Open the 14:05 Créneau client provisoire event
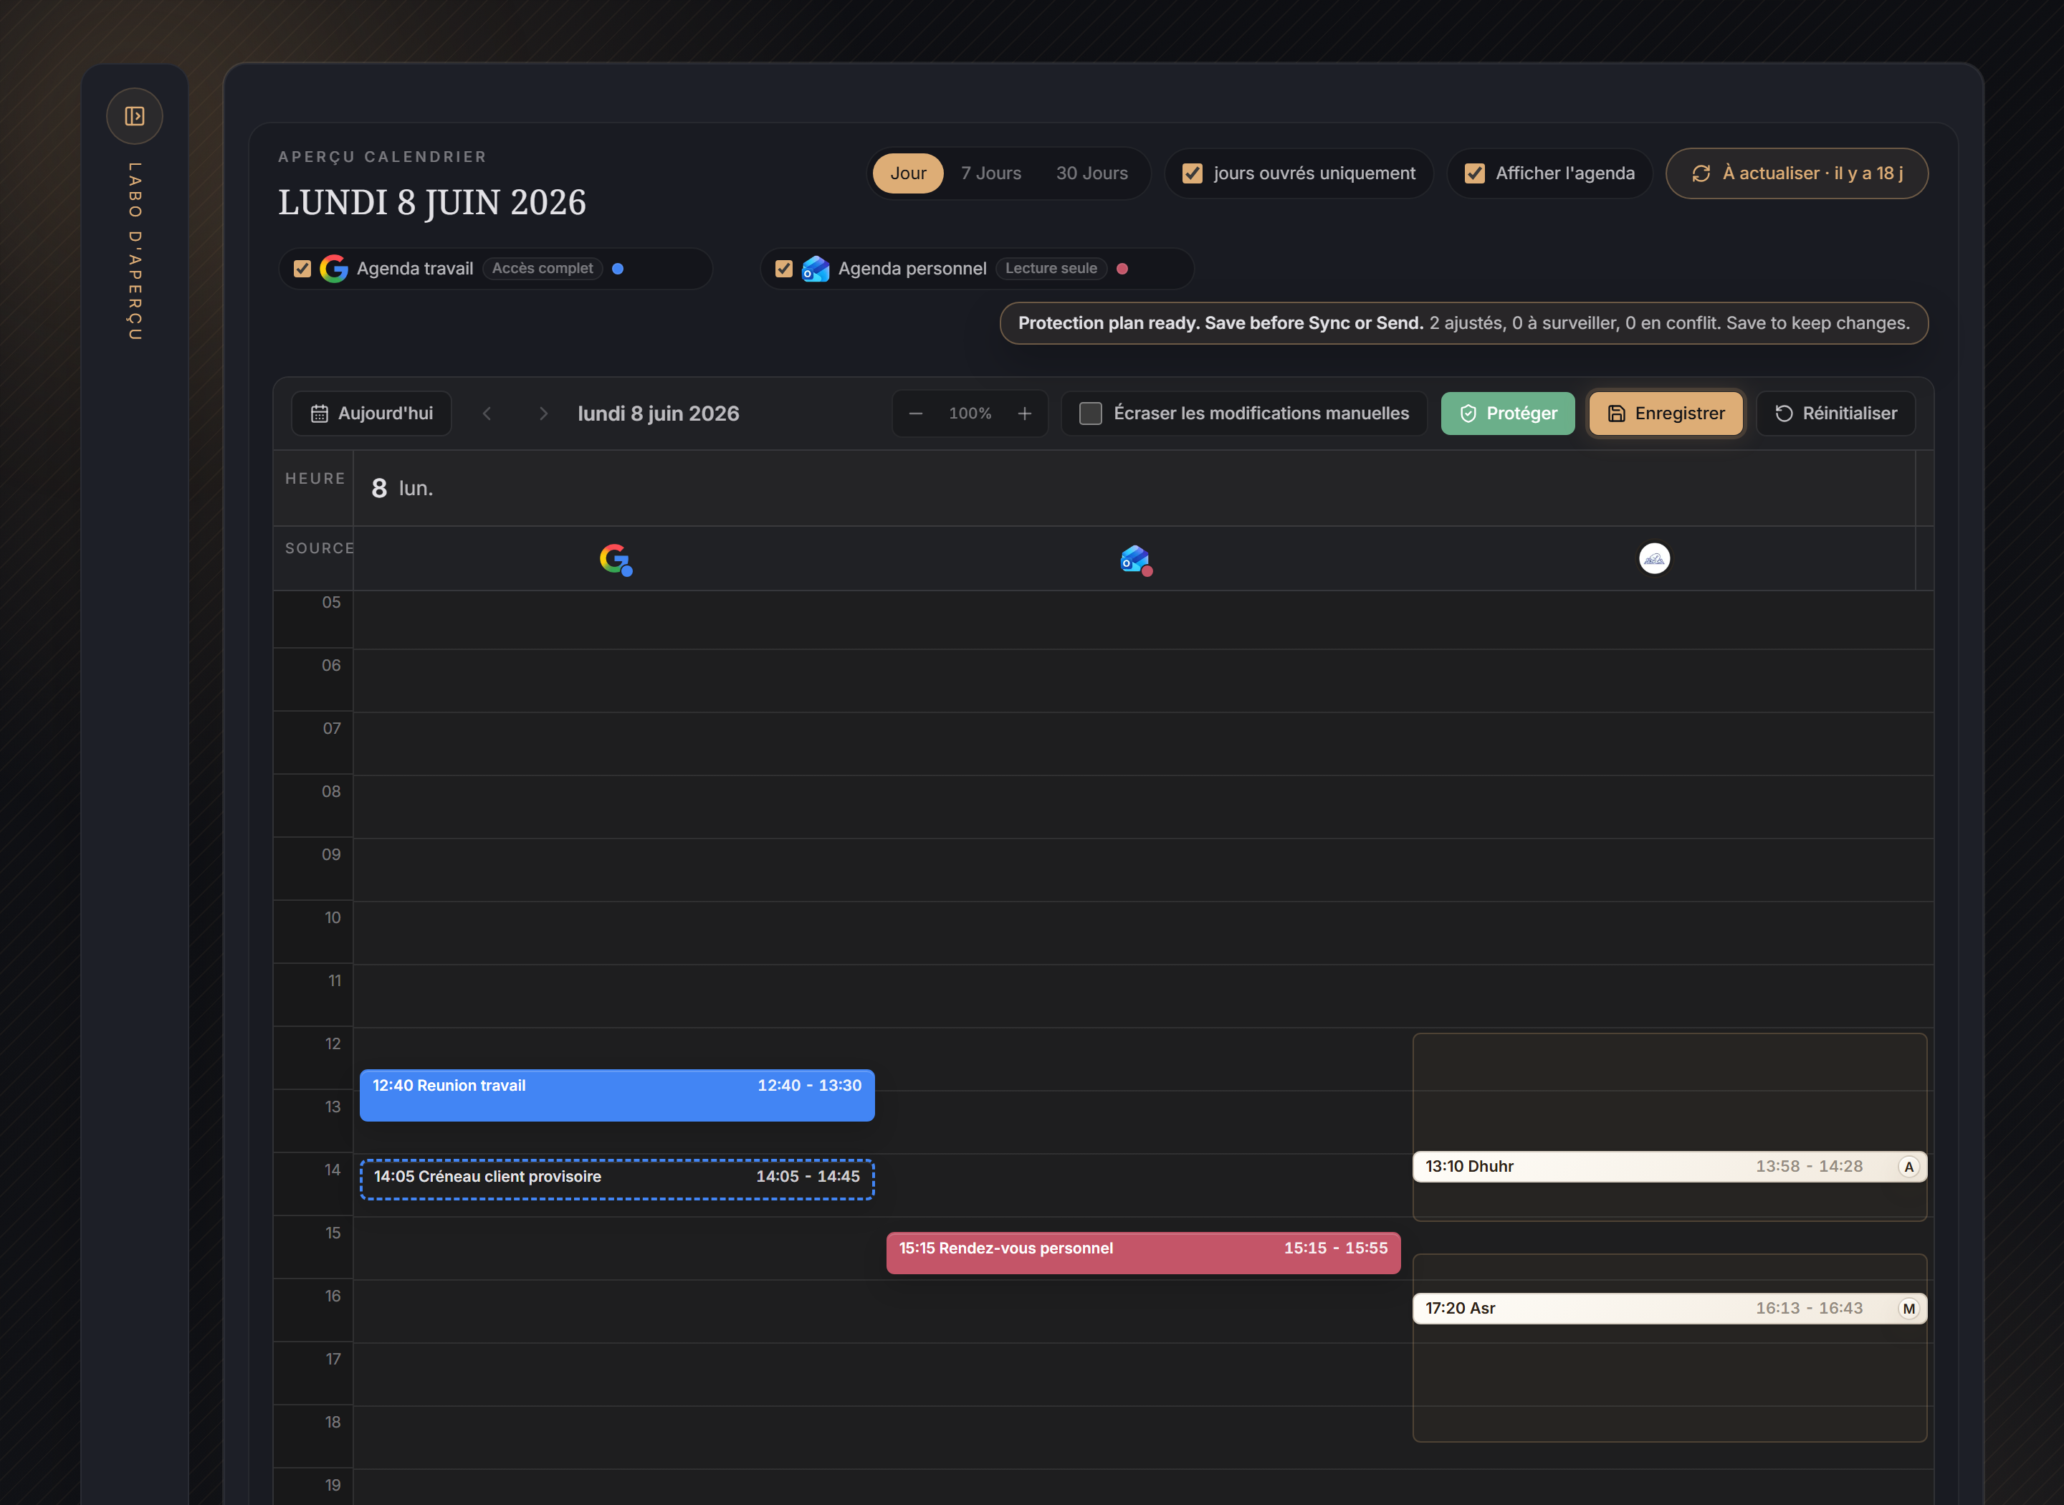 click(x=618, y=1179)
